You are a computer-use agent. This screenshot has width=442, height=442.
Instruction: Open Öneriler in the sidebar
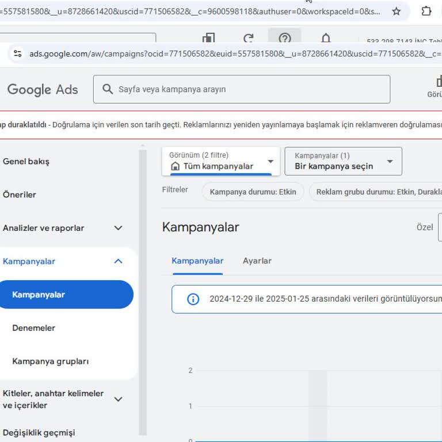point(20,195)
